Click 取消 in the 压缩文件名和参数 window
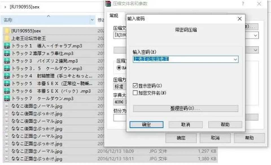Screen dimensions: 271x165 [215, 138]
